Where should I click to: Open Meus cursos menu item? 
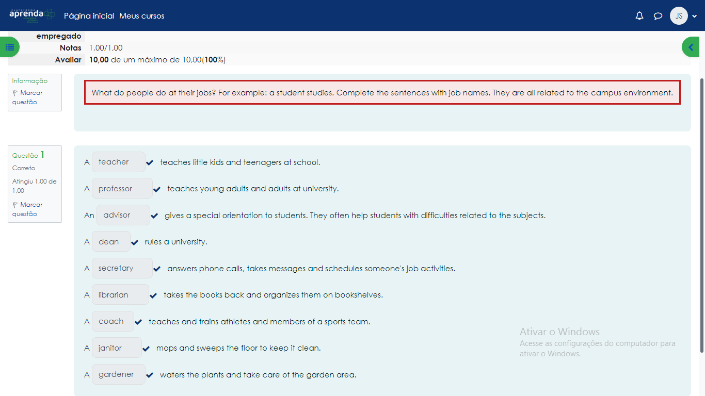click(142, 16)
